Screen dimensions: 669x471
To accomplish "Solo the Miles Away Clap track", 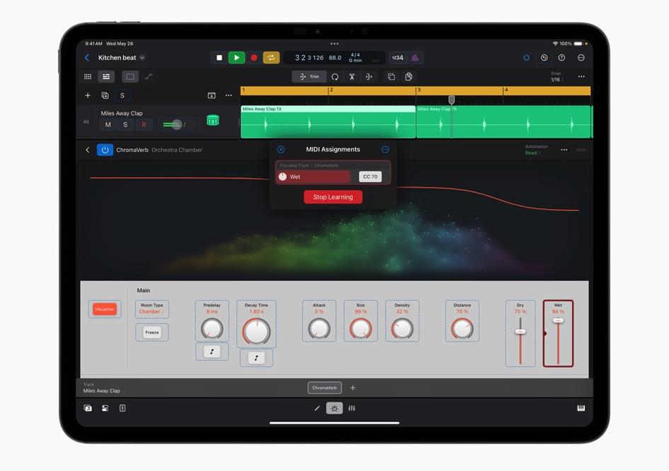I will [125, 125].
